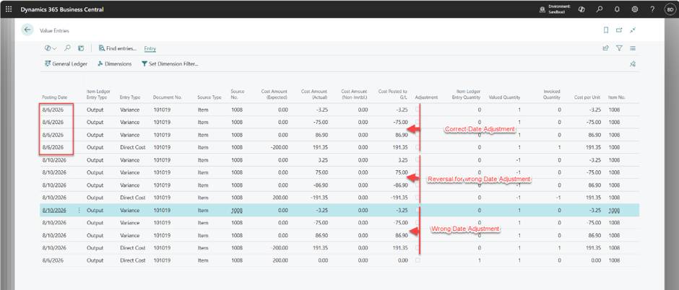Click the Value Entries page title

(x=54, y=31)
